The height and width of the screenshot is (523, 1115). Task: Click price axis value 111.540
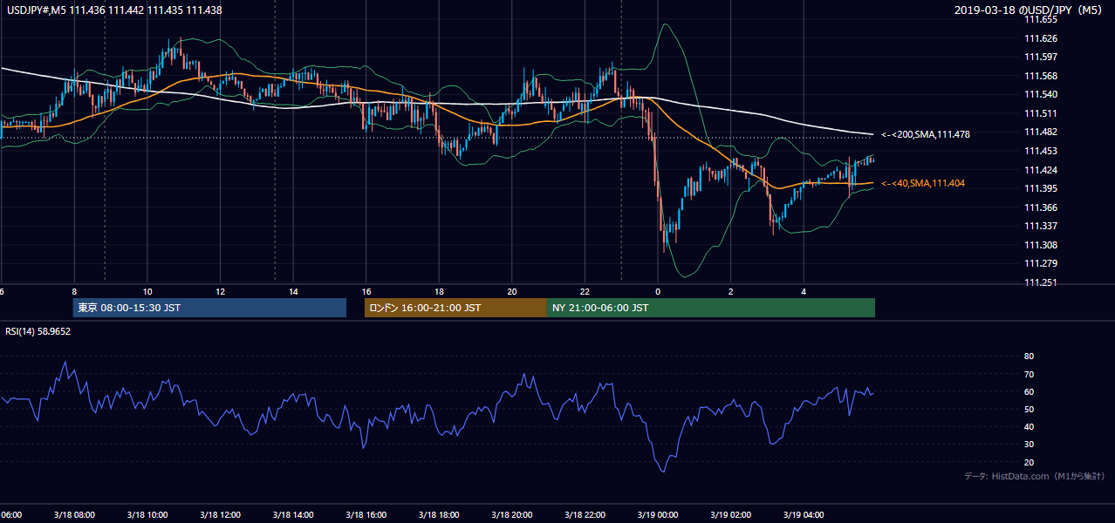pos(1042,94)
